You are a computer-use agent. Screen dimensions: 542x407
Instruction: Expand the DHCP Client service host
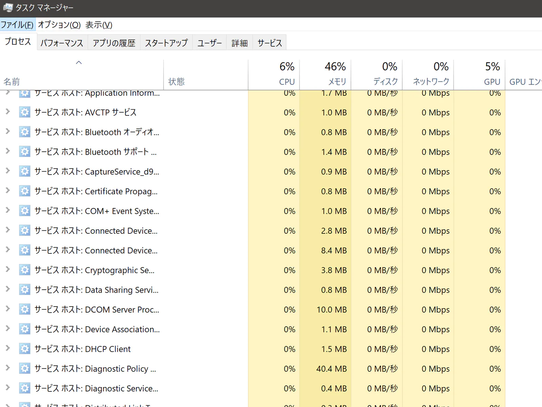(7, 348)
